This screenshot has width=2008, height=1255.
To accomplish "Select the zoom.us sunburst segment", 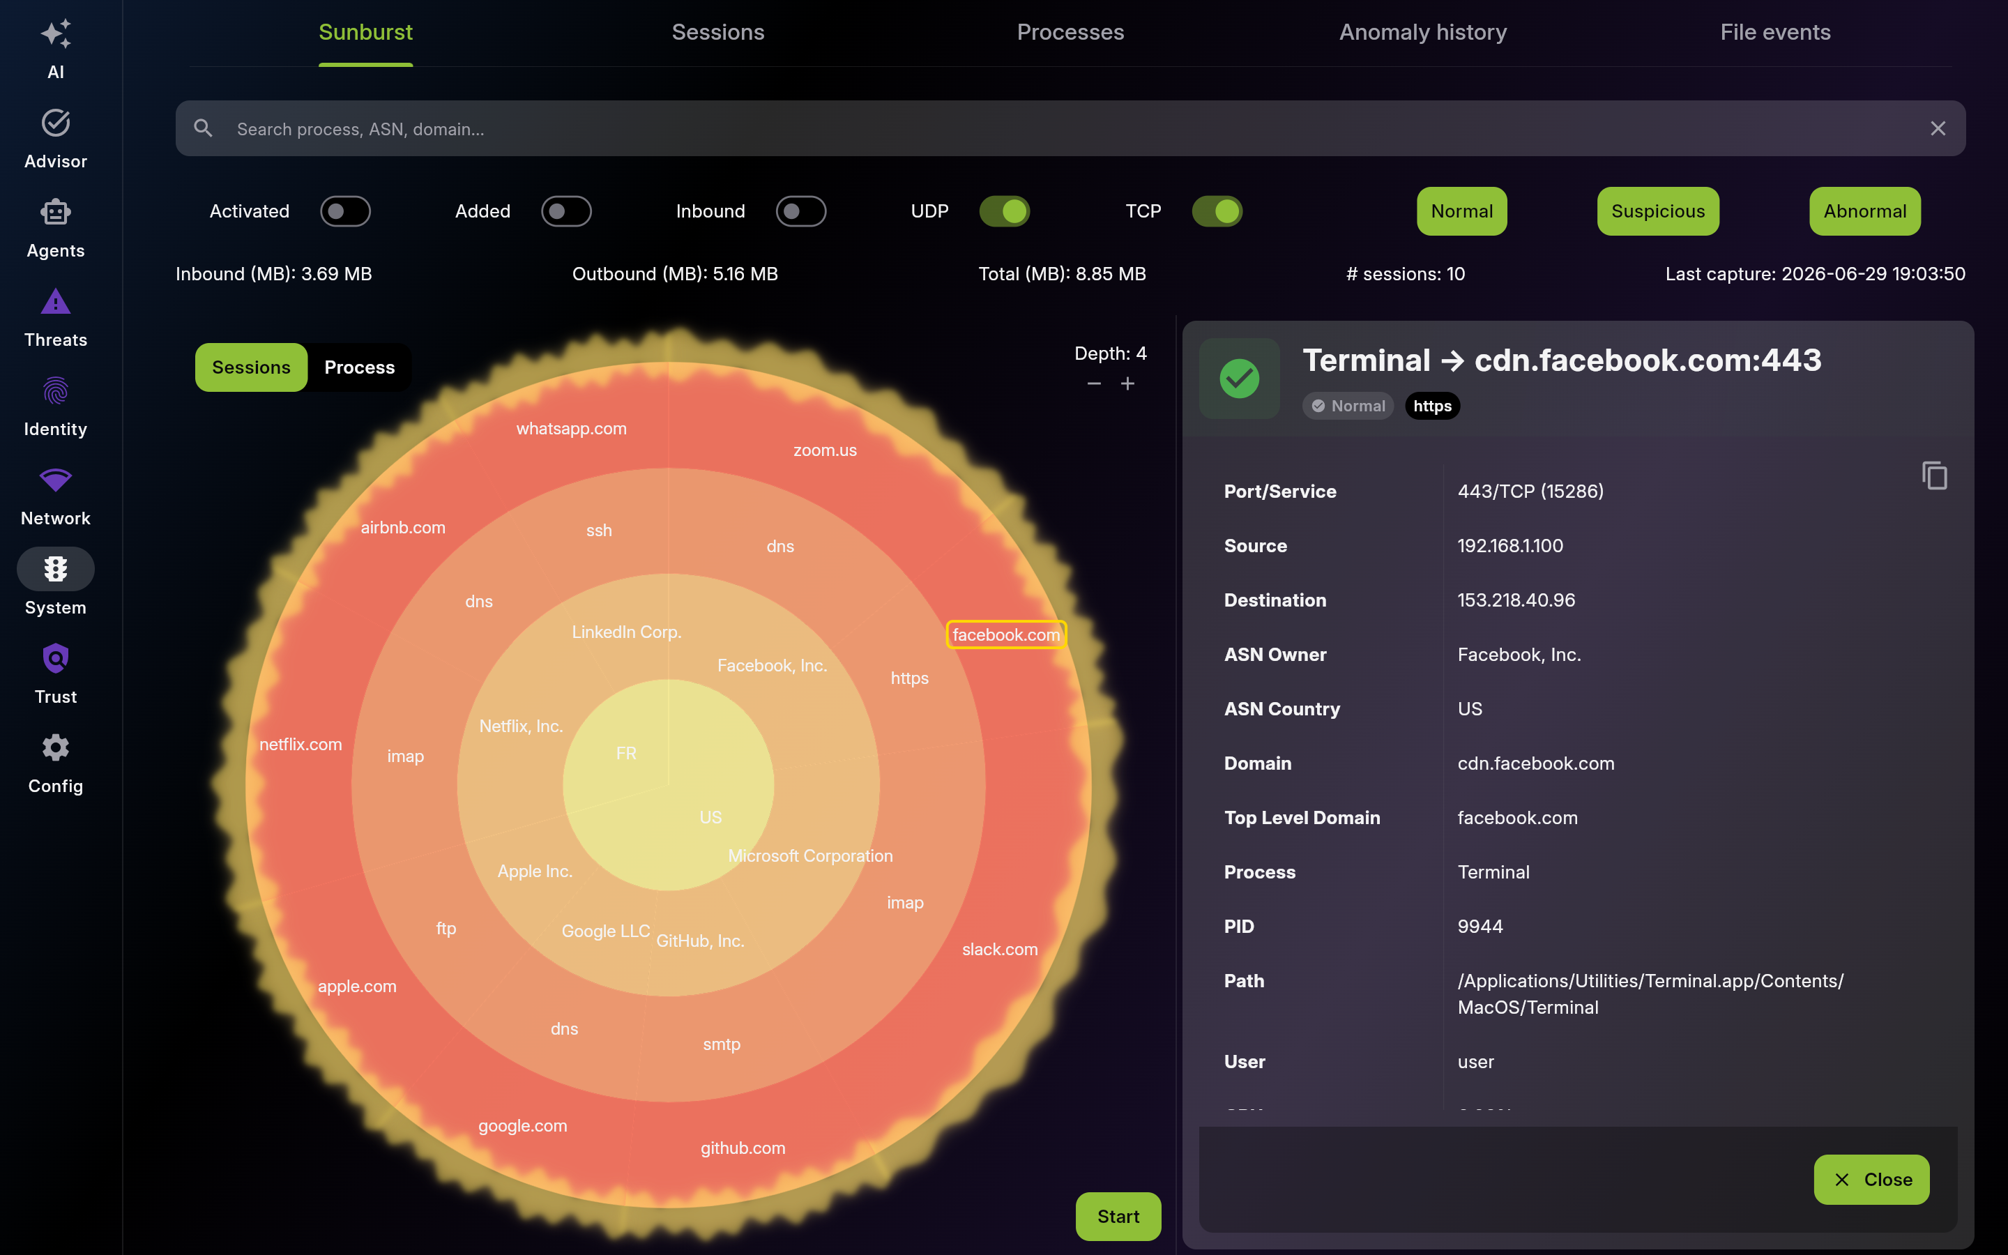I will point(825,450).
